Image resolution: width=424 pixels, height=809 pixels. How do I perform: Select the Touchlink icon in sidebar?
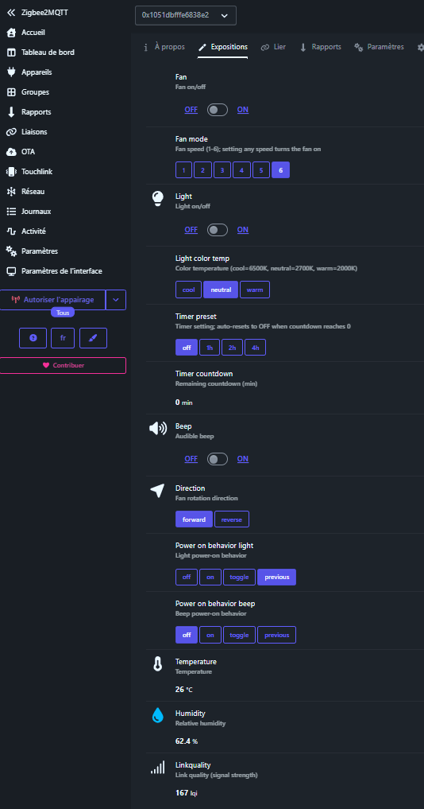(11, 172)
